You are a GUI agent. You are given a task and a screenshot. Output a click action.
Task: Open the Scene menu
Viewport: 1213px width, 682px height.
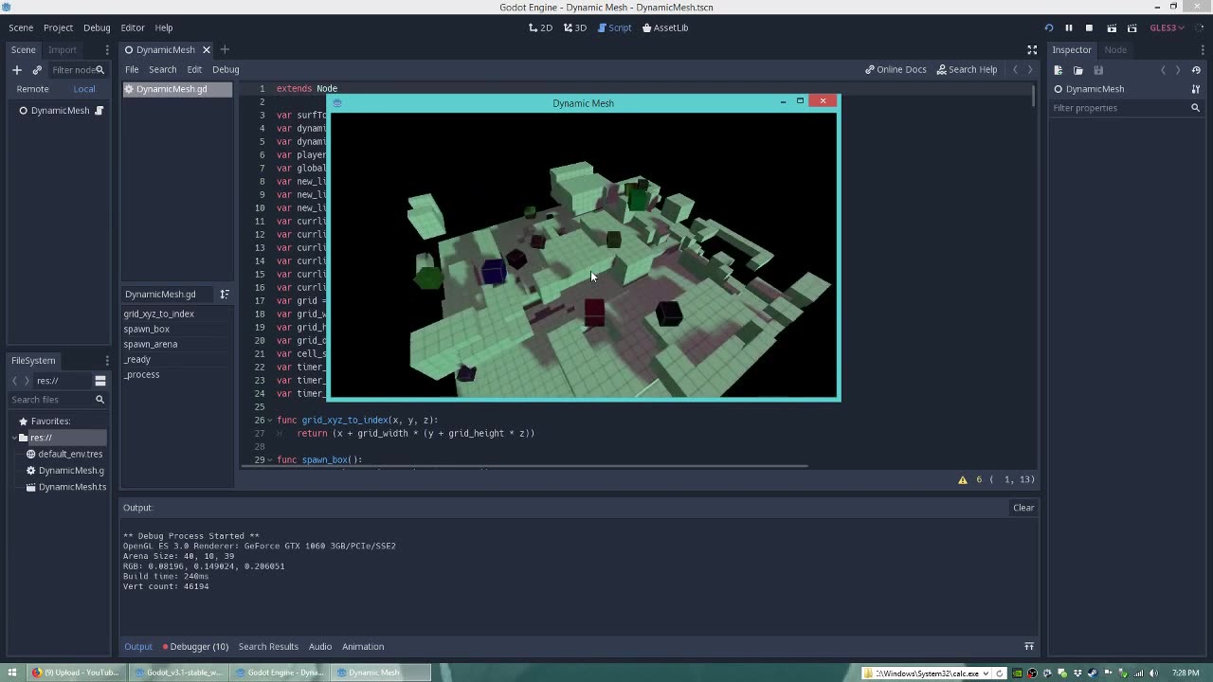[21, 27]
